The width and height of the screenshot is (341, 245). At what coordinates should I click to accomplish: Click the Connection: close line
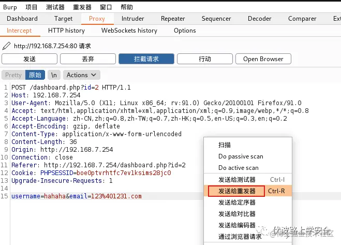42,157
